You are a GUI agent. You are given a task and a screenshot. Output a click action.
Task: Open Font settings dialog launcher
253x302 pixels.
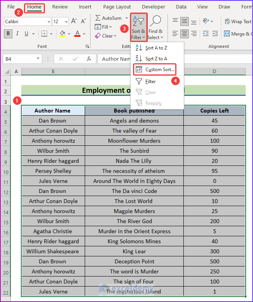(x=87, y=46)
